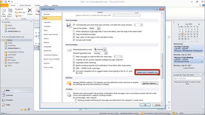Open the File tab
Viewport: 205px width, 115px height.
tap(4, 5)
